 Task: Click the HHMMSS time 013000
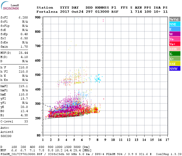click(102, 12)
